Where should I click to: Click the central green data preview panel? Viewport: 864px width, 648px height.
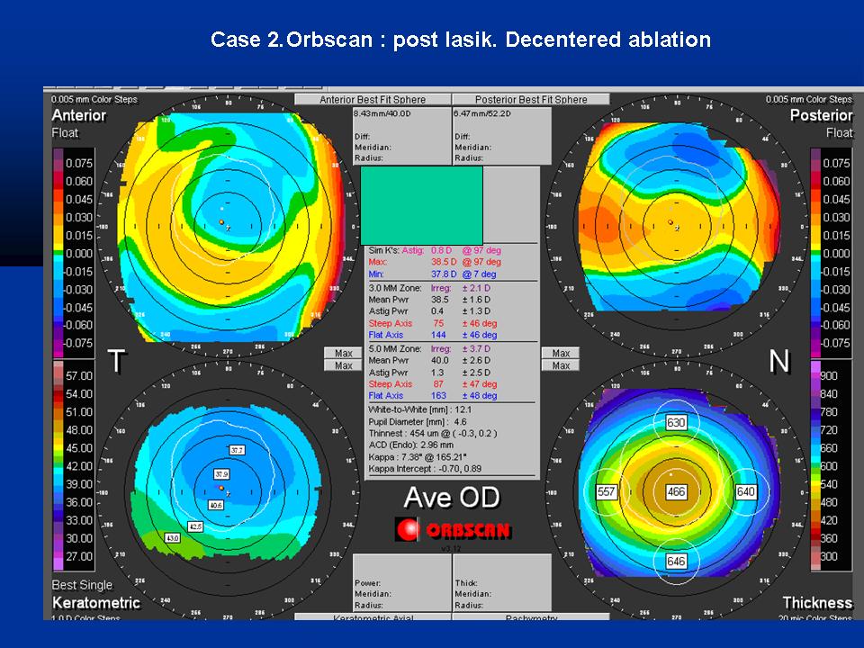(x=423, y=205)
